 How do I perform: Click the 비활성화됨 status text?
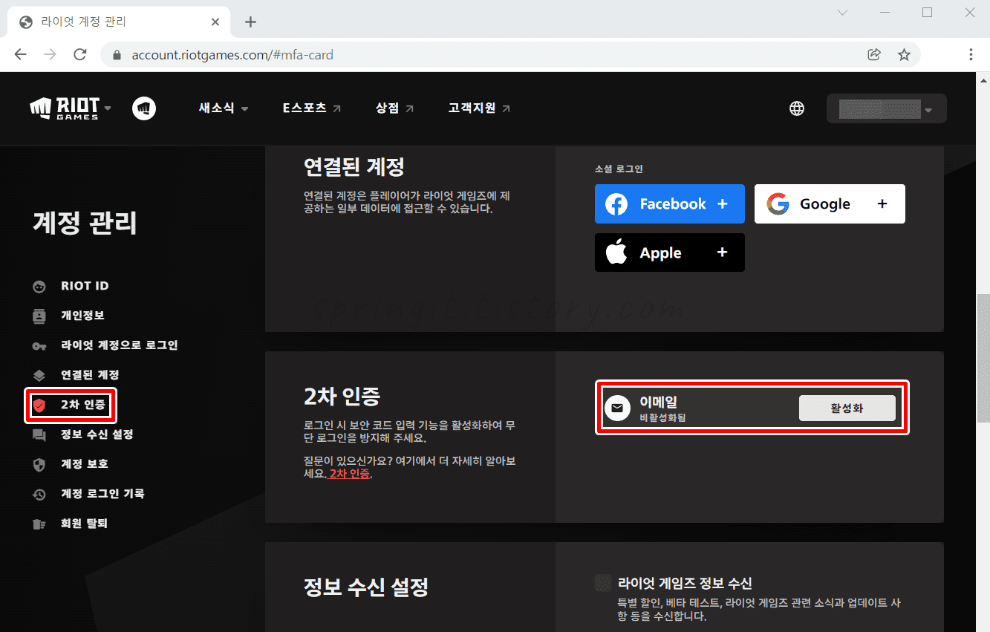click(662, 418)
